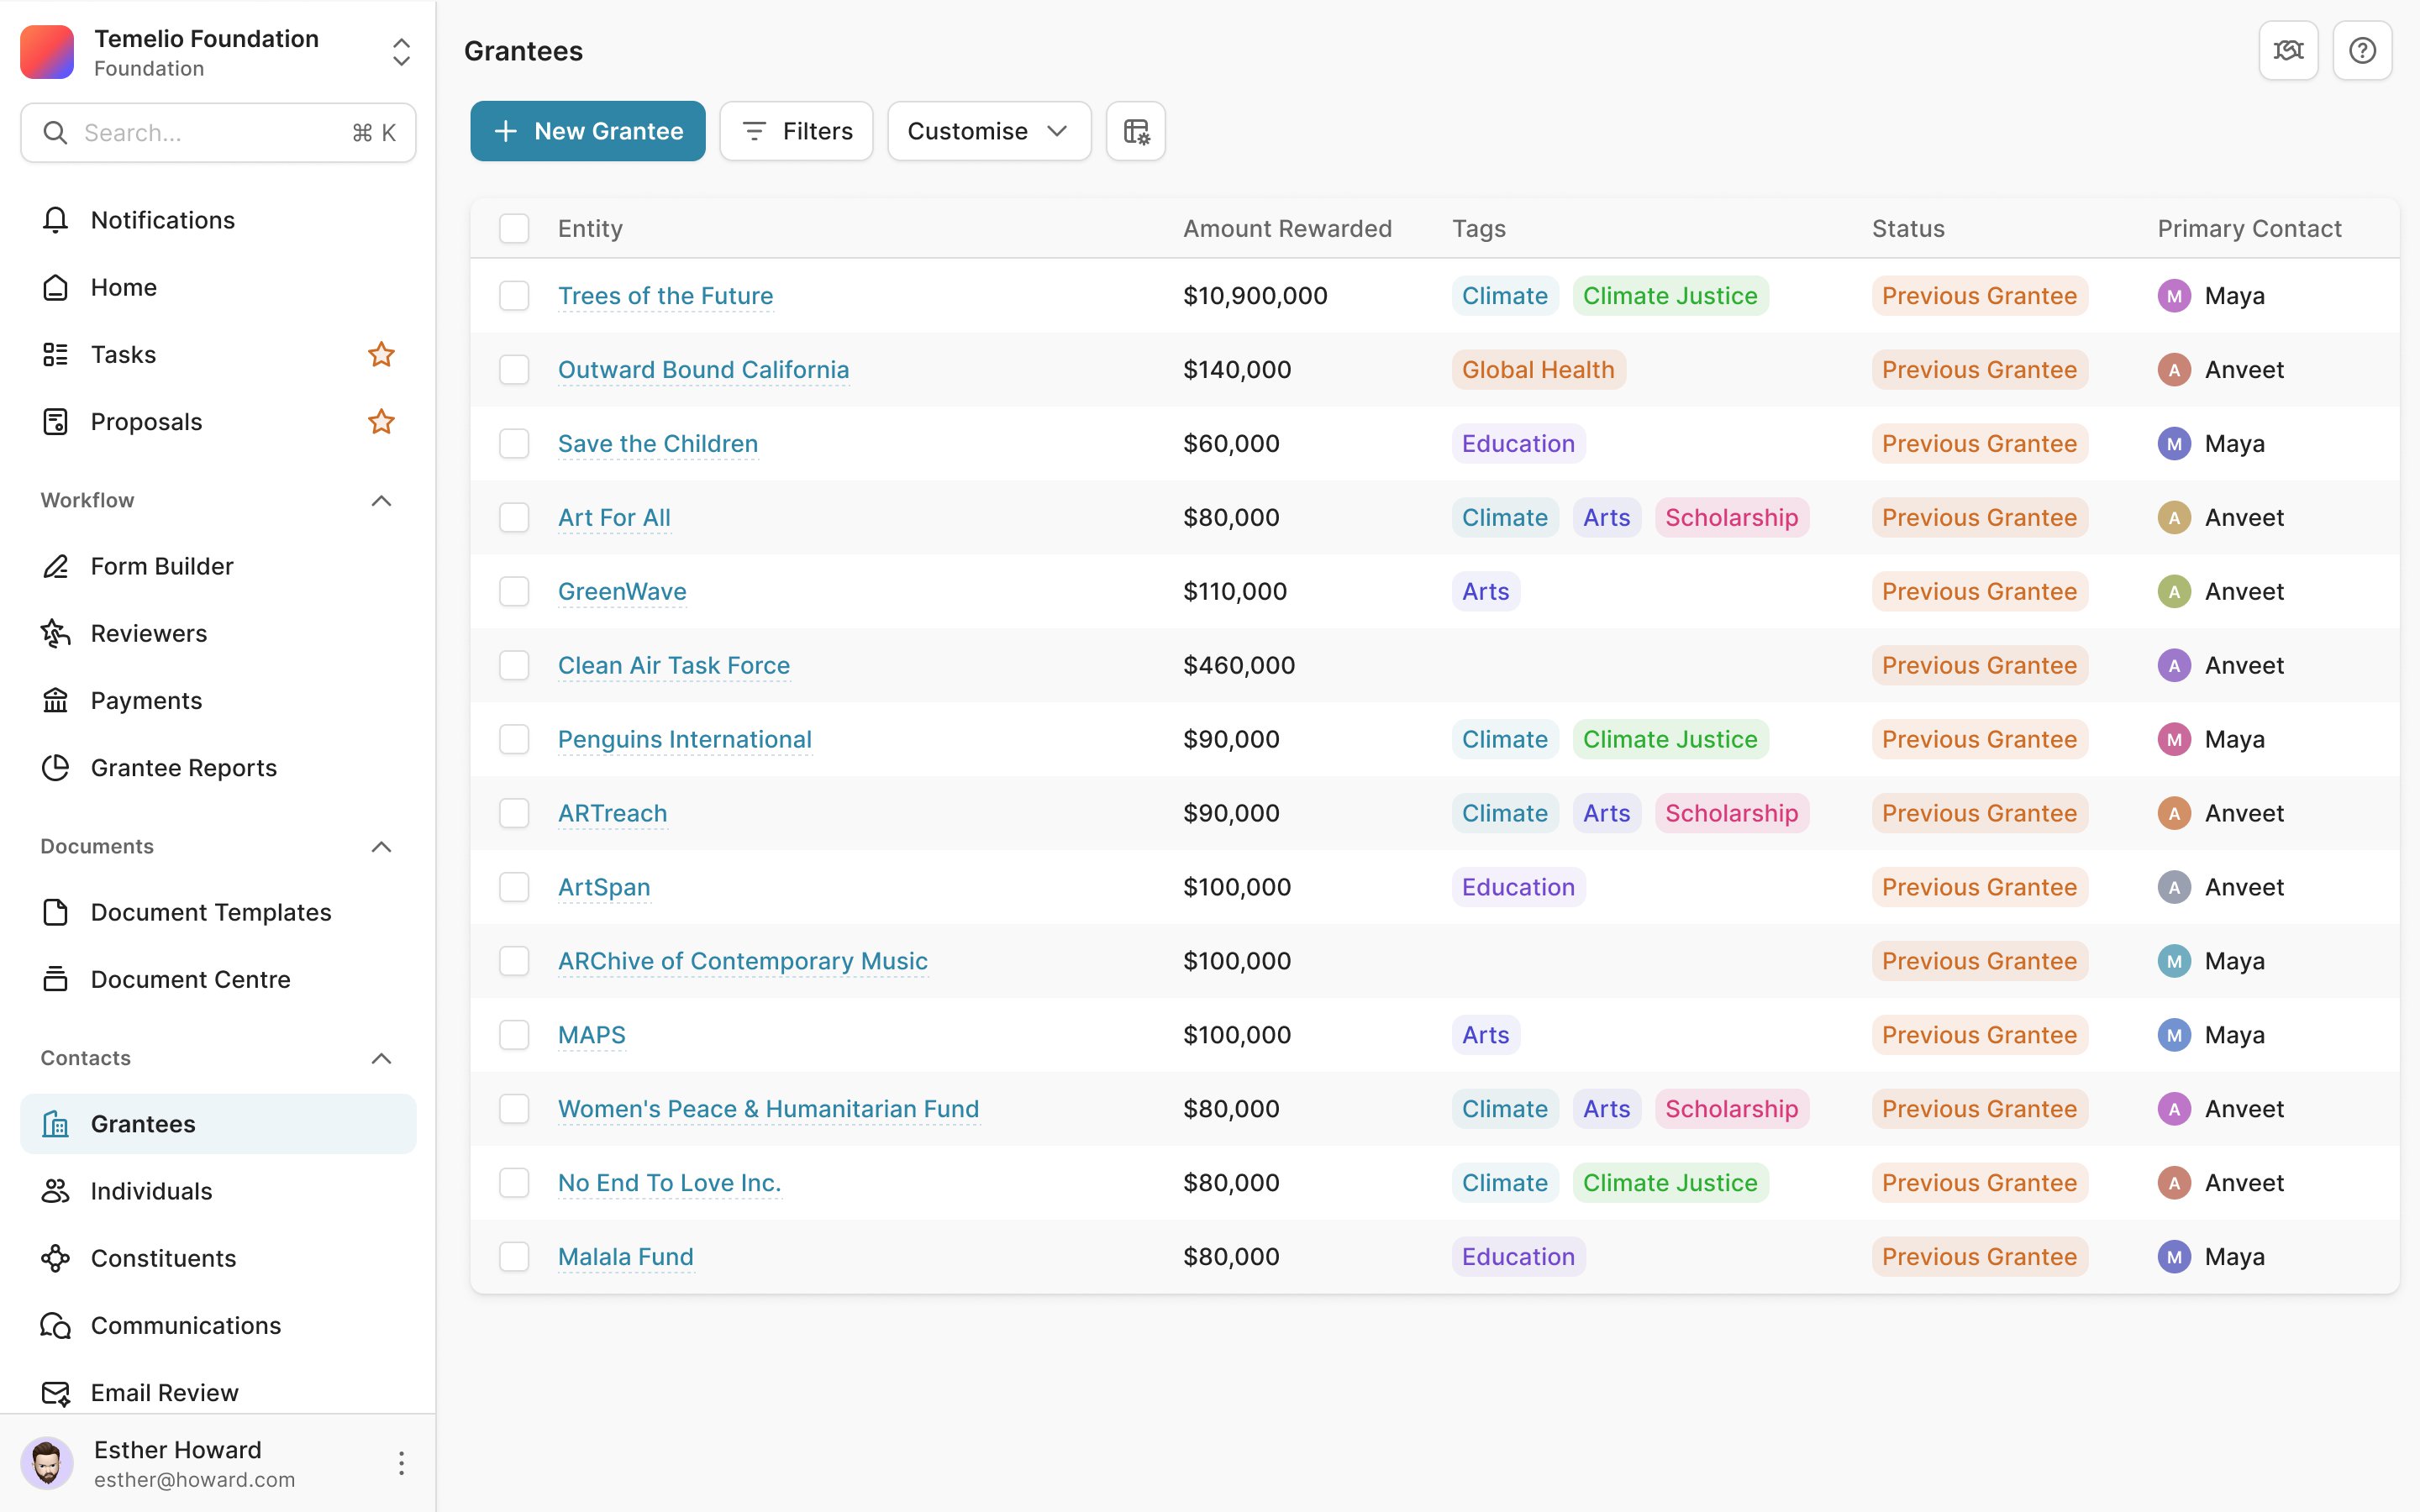
Task: Open the table settings icon beside Customise
Action: click(x=1135, y=131)
